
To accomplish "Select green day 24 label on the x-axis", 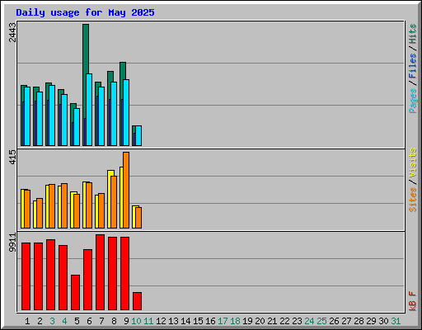I will (309, 321).
